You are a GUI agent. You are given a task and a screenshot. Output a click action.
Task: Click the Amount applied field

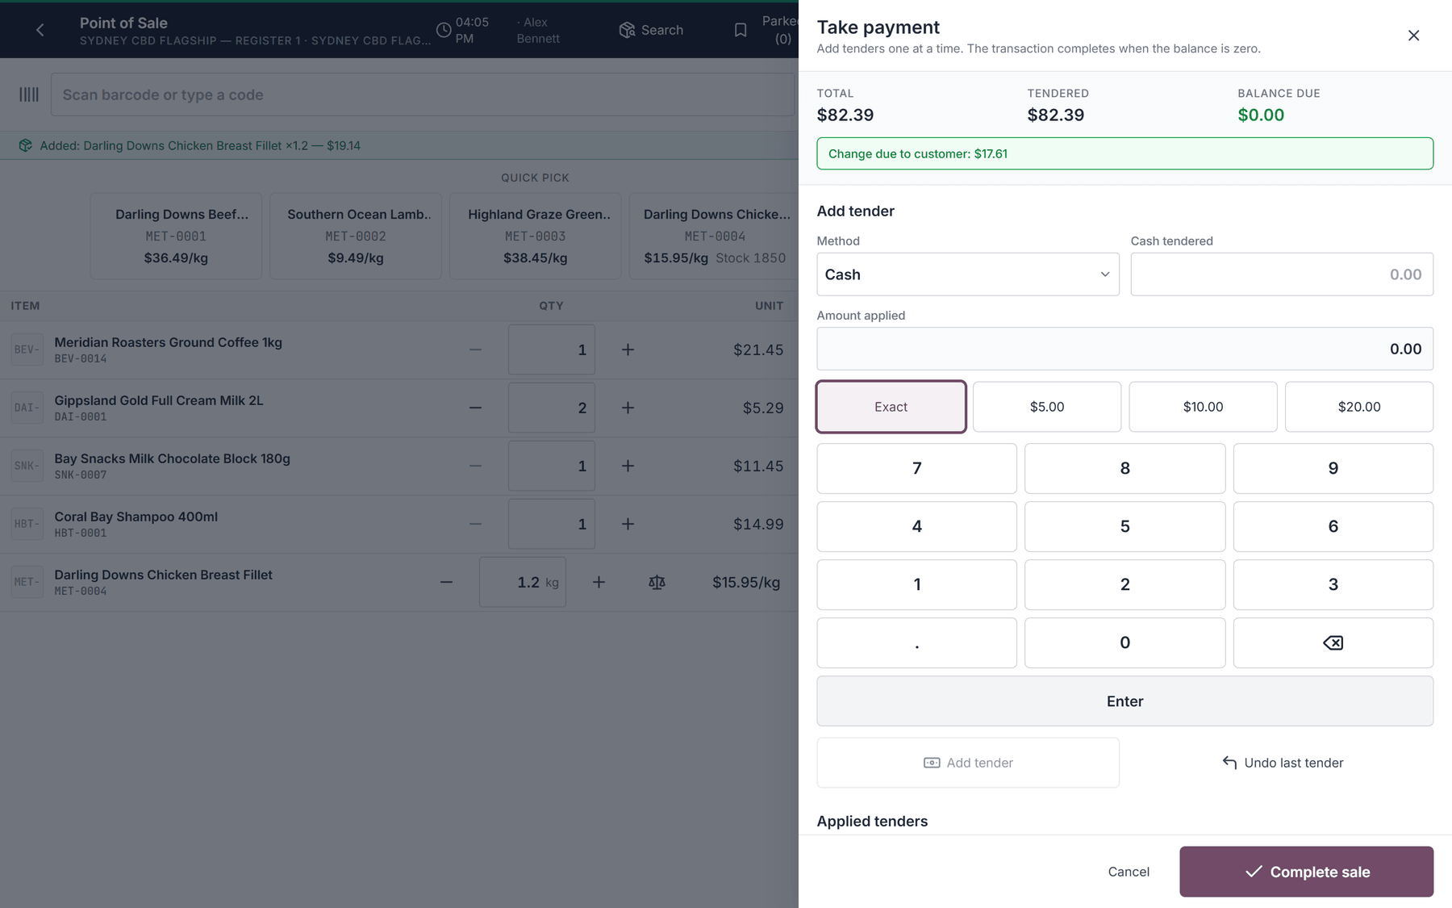point(1124,349)
